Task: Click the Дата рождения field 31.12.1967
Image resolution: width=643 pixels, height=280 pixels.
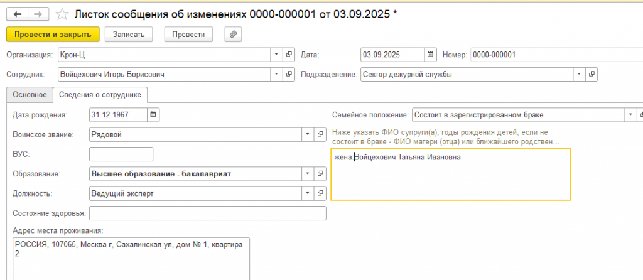Action: tap(118, 115)
